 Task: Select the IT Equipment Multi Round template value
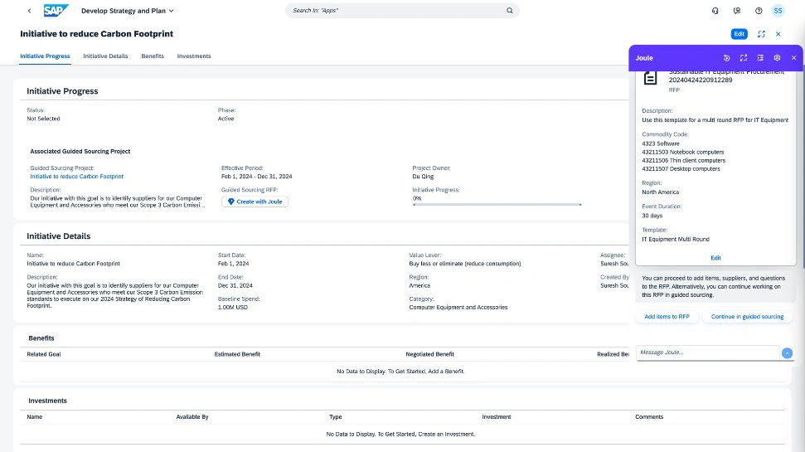(676, 239)
